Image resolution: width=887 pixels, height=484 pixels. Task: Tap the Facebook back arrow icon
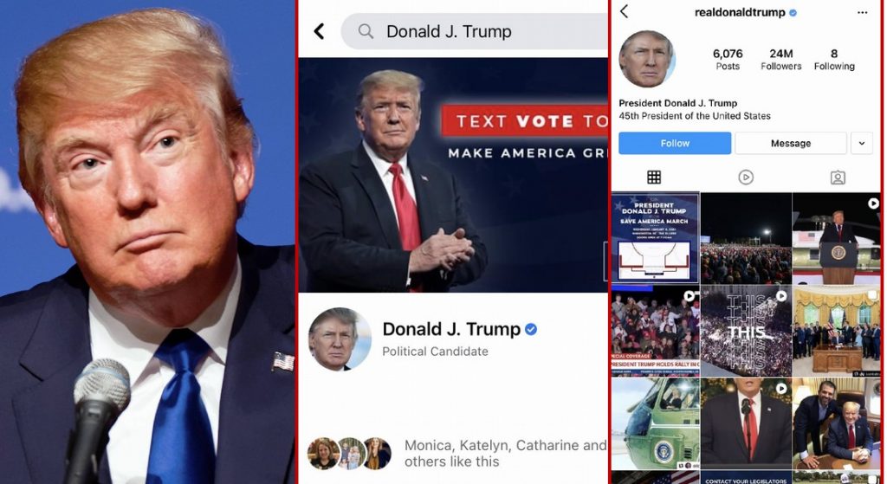pyautogui.click(x=319, y=31)
